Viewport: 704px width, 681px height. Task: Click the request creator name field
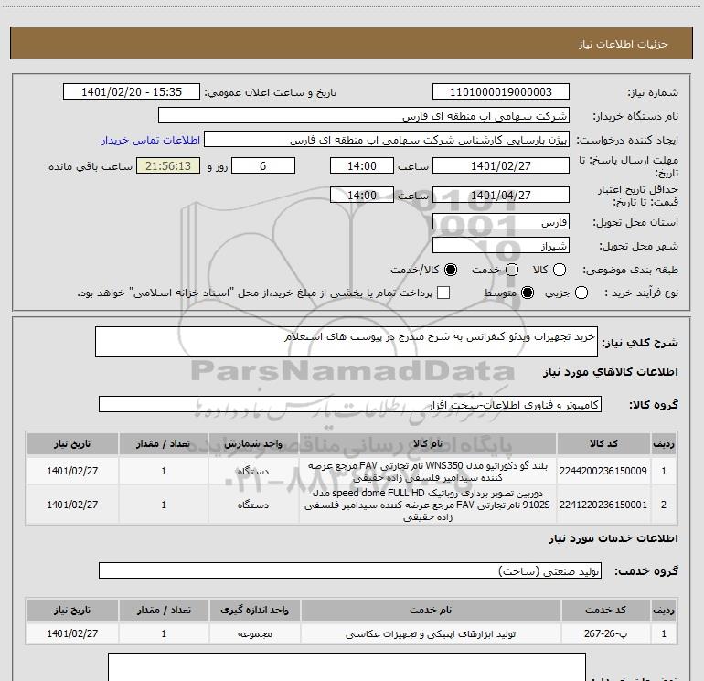click(x=387, y=140)
